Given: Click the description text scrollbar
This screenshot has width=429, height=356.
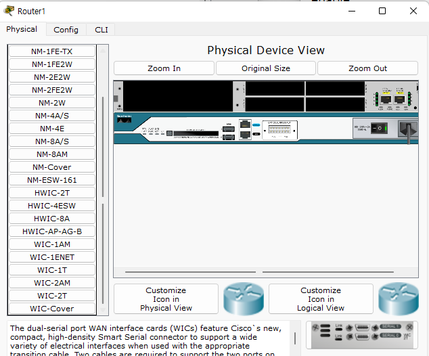Looking at the screenshot, I should [295, 338].
